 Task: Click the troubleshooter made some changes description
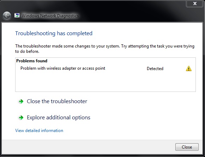[x=105, y=49]
